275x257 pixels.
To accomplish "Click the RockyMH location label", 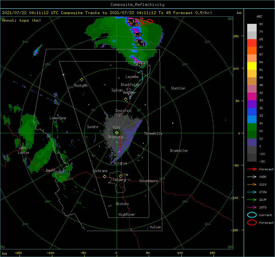I will click(81, 86).
